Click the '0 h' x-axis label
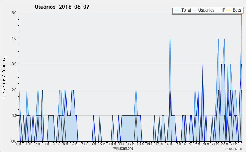This screenshot has width=246, height=152. [18, 144]
